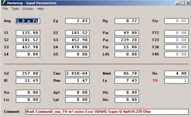Screen dimensions: 191x117
Task: Click the Par label beside the 15.00 field
Action: pyautogui.click(x=106, y=47)
